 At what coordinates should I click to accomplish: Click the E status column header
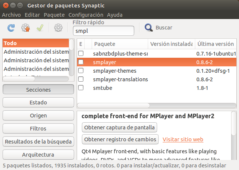(x=81, y=44)
